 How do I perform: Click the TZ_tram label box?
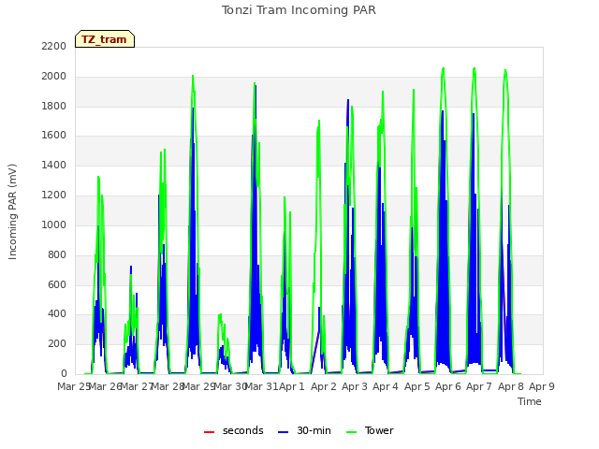105,39
